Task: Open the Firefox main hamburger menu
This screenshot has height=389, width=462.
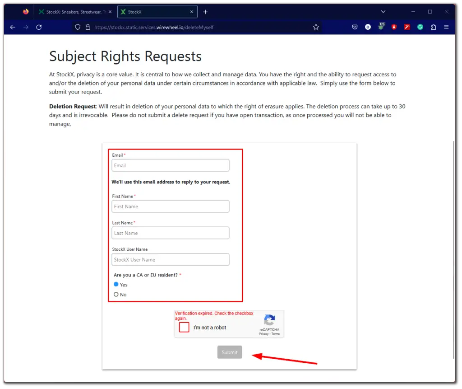Action: pos(446,27)
